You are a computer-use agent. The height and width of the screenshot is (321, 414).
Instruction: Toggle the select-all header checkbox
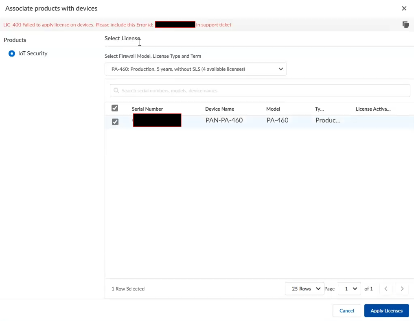point(115,108)
